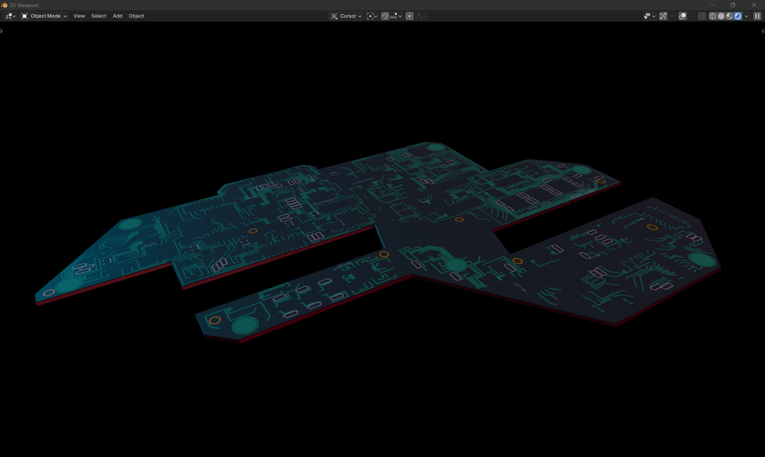Image resolution: width=765 pixels, height=457 pixels.
Task: Toggle proportional editing
Action: pos(409,16)
